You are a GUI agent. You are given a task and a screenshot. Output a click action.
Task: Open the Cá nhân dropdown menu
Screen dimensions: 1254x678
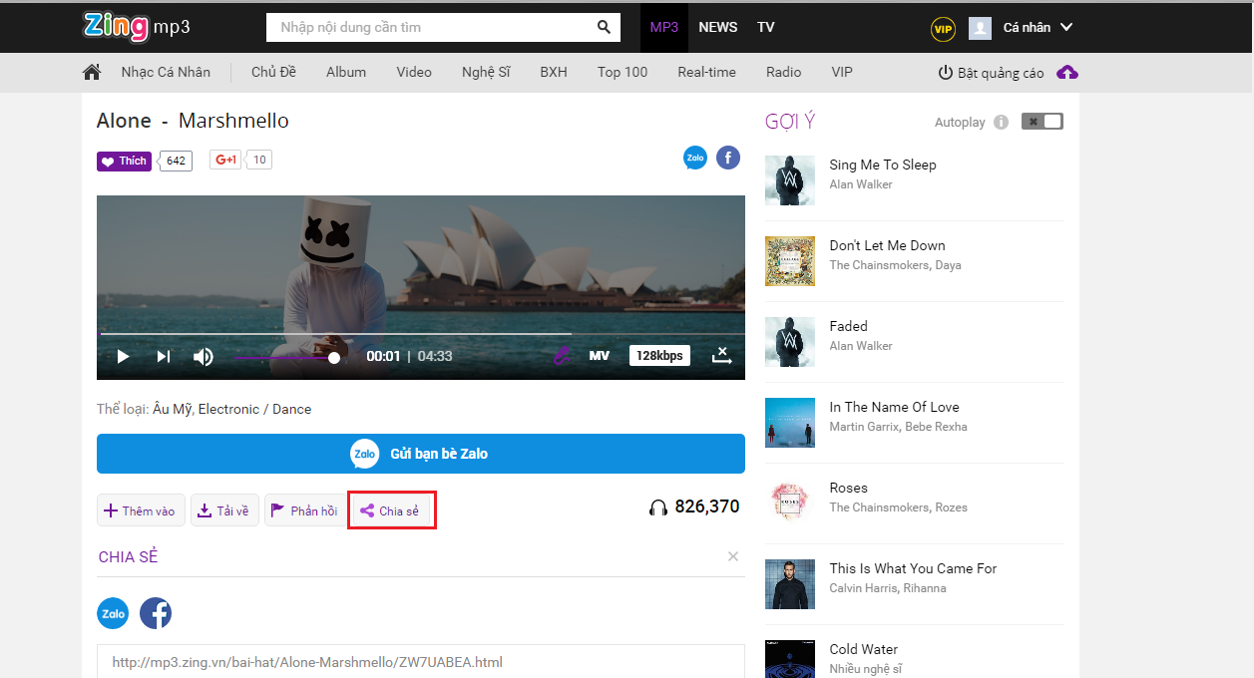coord(1038,28)
